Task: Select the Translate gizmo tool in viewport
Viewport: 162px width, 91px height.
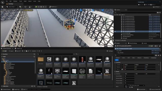Action: (81, 10)
